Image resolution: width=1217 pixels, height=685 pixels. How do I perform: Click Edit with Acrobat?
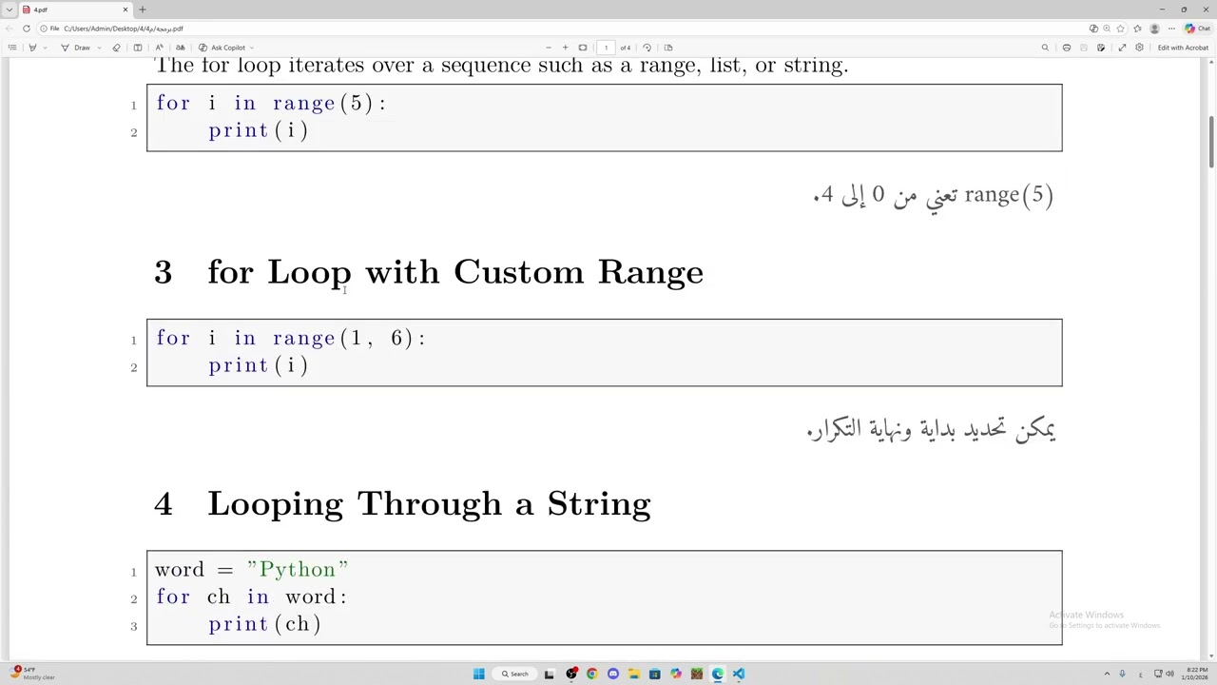(x=1183, y=48)
